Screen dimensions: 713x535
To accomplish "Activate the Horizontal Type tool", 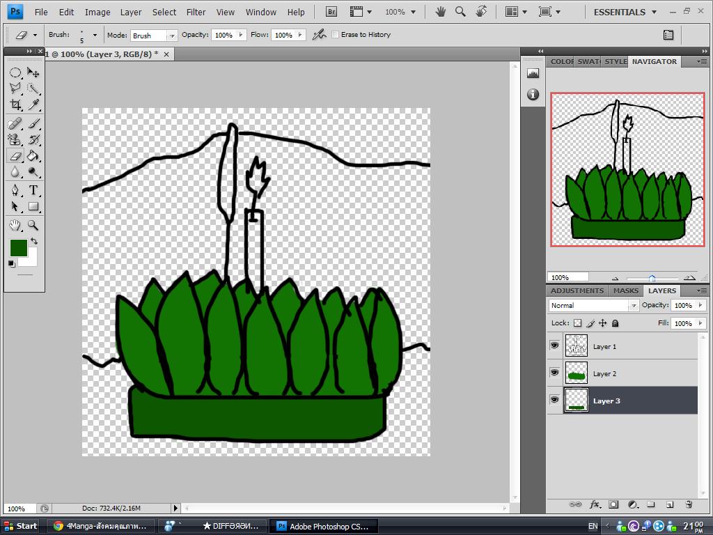I will [x=33, y=190].
